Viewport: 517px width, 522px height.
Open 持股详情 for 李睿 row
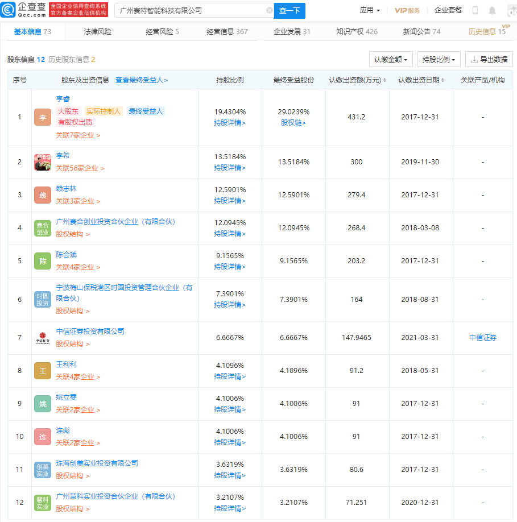pos(230,123)
